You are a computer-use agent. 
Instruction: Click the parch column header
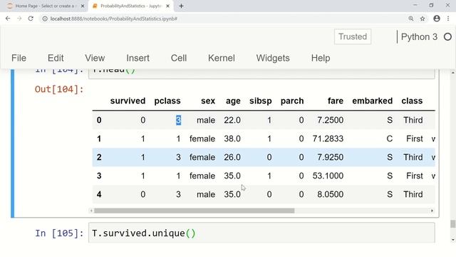coord(292,101)
